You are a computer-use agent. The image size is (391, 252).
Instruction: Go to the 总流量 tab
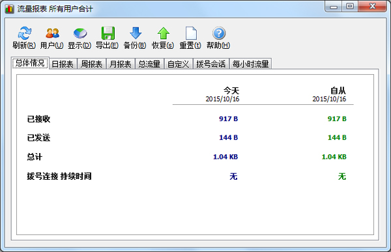coord(149,64)
